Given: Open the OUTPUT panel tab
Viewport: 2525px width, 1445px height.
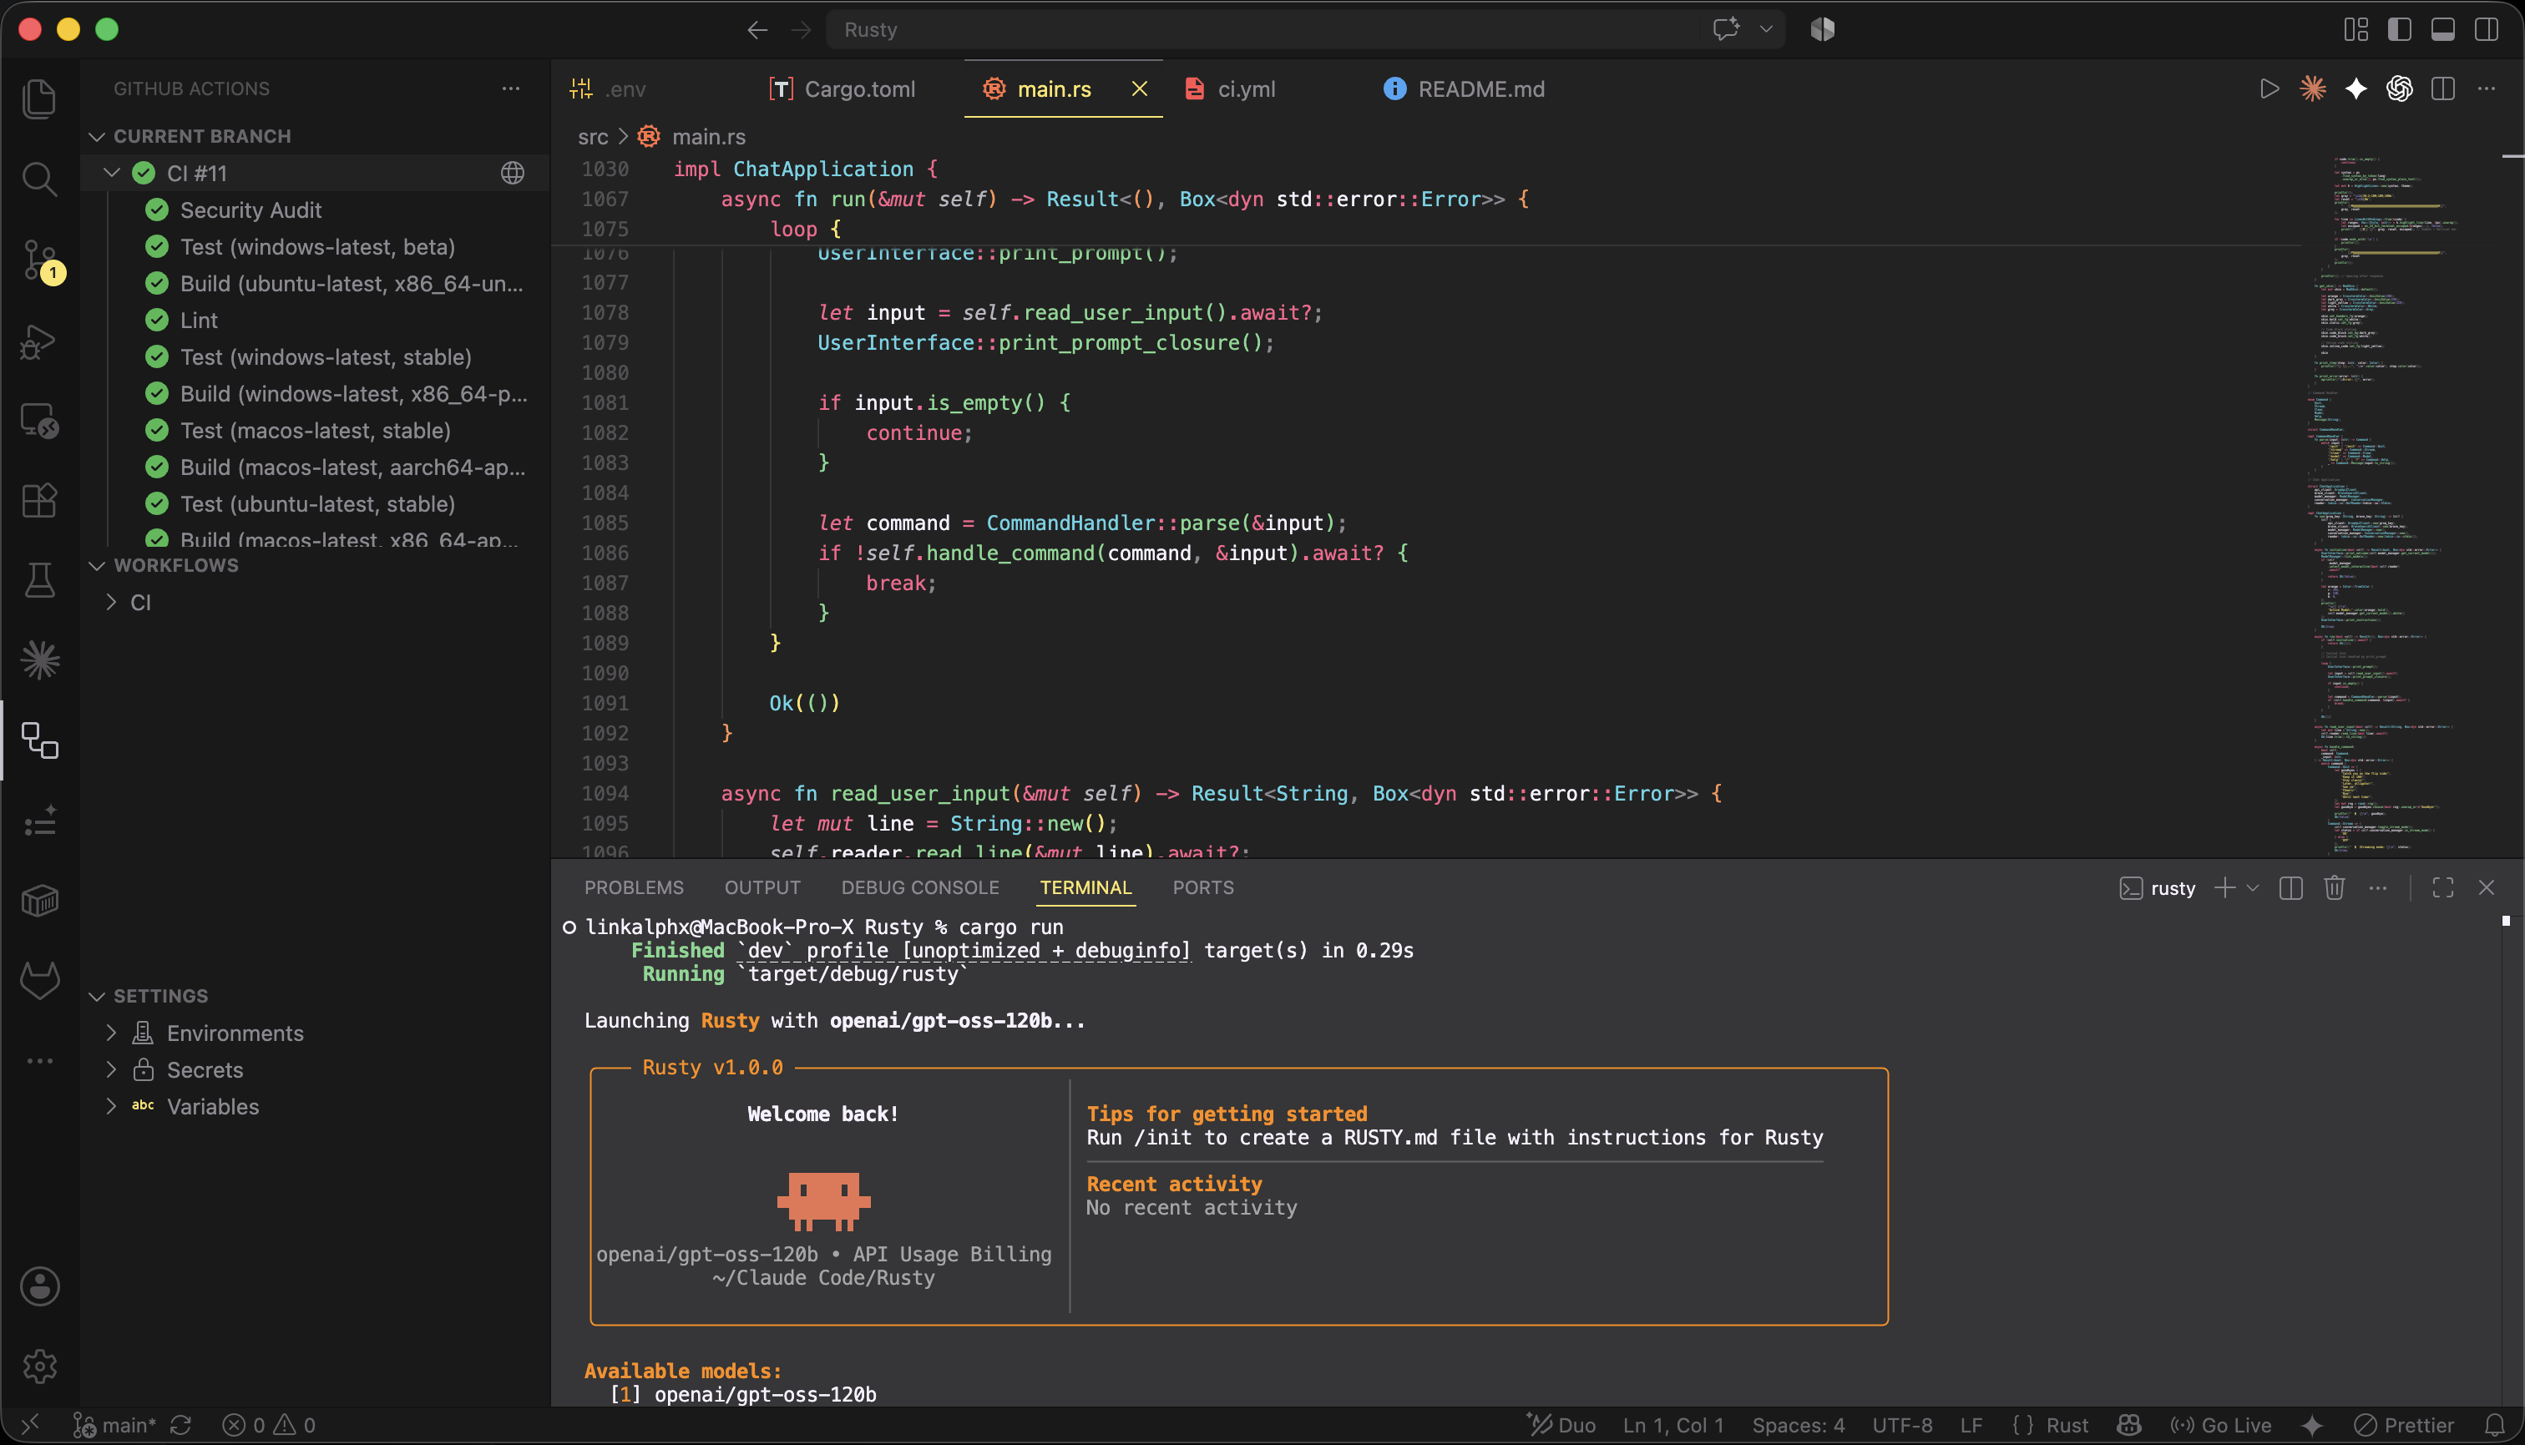Looking at the screenshot, I should pos(762,887).
